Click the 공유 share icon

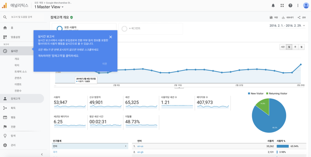click(x=299, y=17)
